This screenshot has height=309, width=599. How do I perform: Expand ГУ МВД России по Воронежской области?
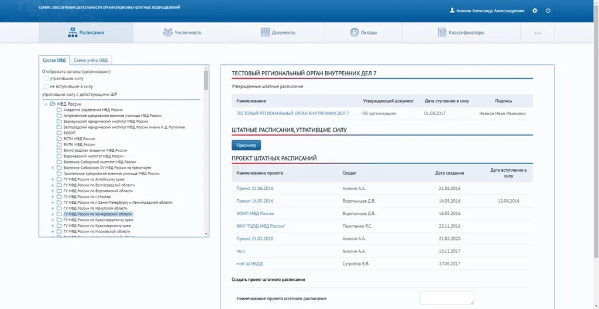point(53,191)
